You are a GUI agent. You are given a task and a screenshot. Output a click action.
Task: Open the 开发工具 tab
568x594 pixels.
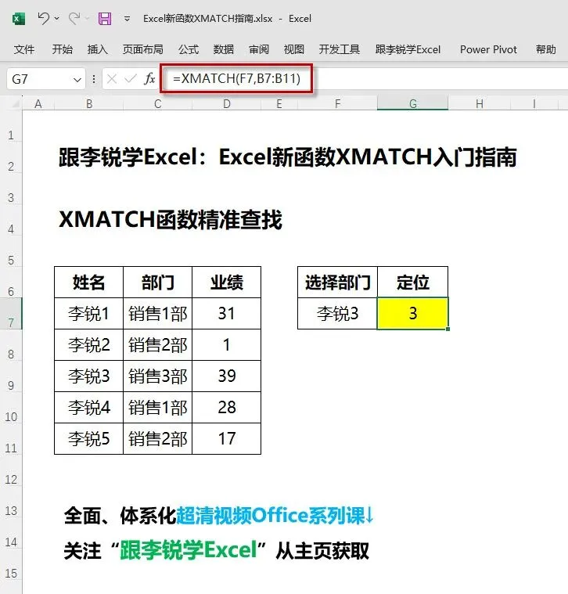tap(340, 49)
